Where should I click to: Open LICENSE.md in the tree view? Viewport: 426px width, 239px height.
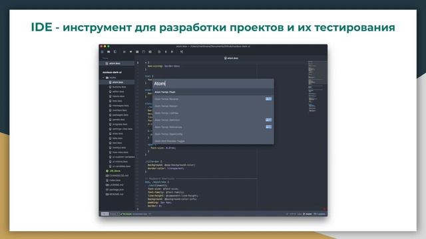tap(114, 185)
